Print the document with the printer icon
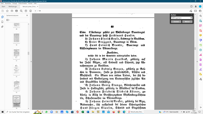203x114 pixels. [16, 11]
